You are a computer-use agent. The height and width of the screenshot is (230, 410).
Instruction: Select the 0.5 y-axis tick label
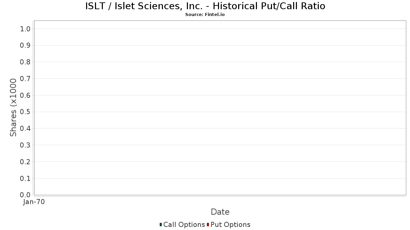click(26, 112)
